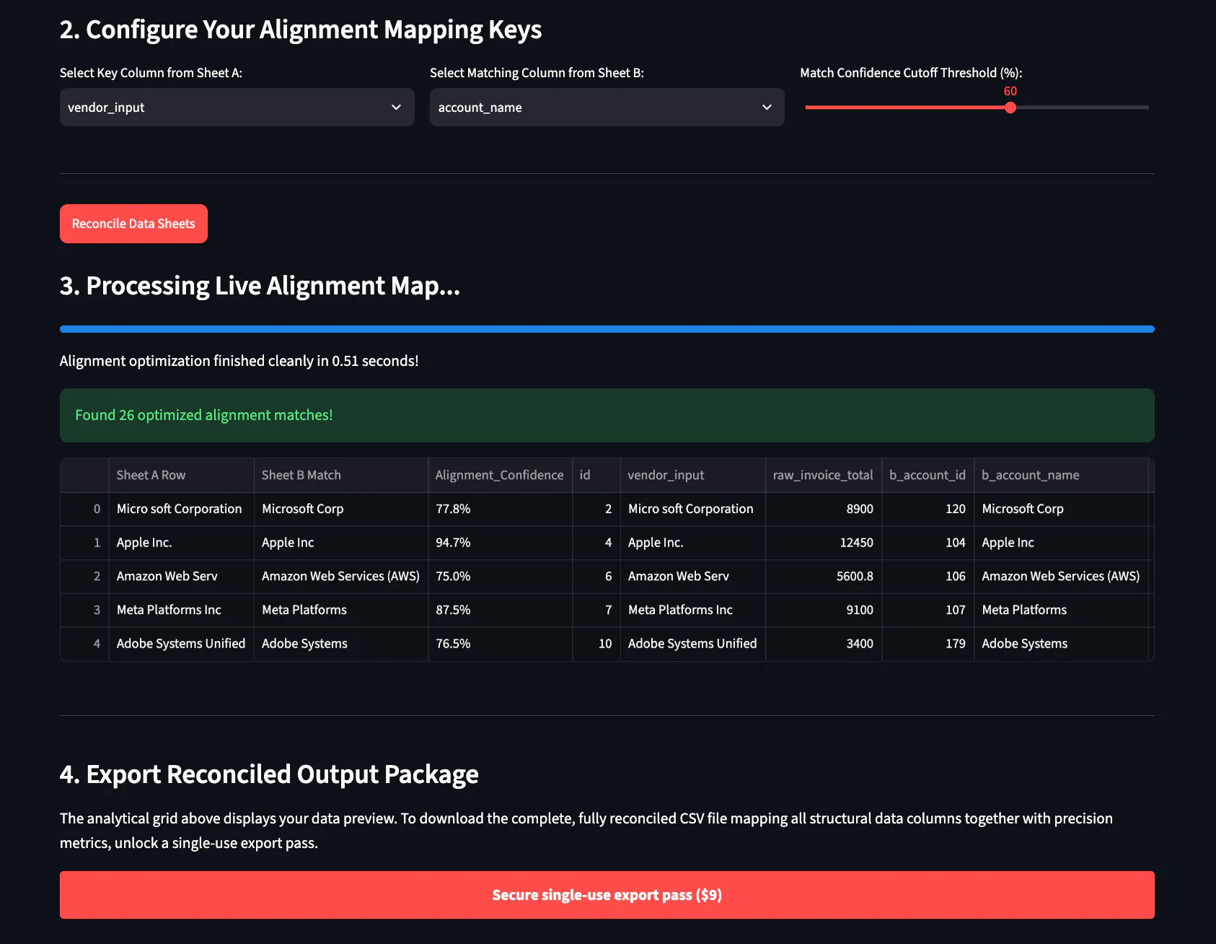
Task: Select 'Adobe Systems Unified' in Sheet A Row column
Action: [x=181, y=644]
